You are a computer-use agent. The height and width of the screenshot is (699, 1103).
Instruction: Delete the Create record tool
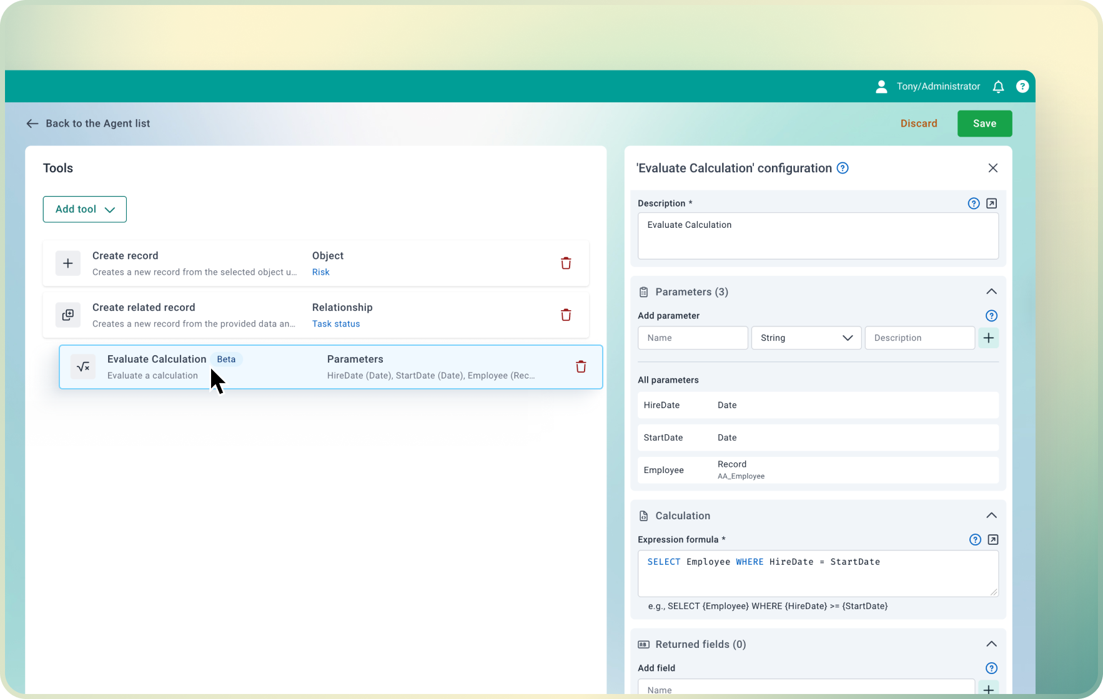click(x=566, y=263)
